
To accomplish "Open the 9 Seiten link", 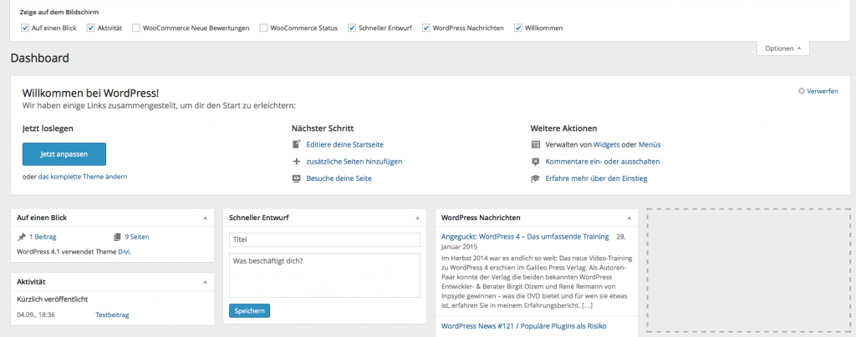I will 137,237.
